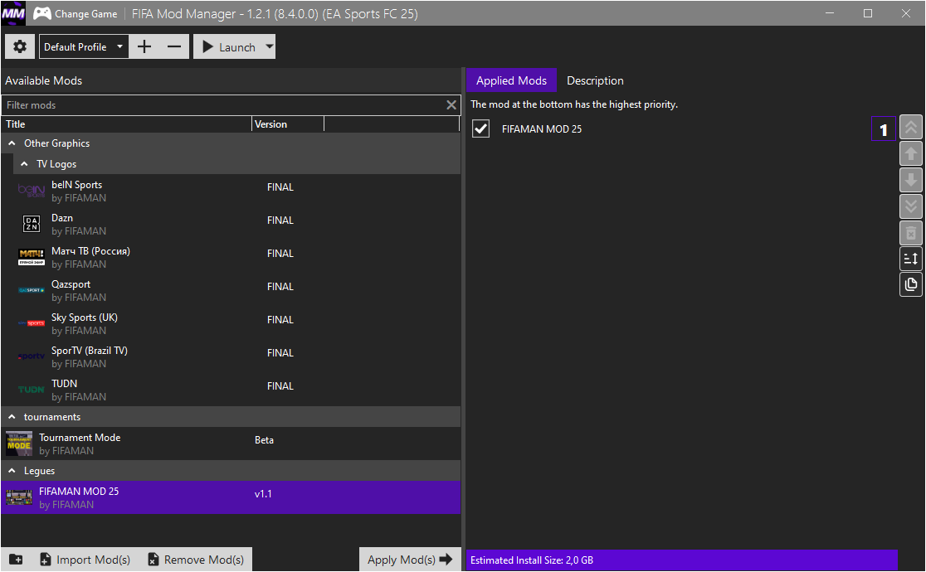Select the Sky Sports (UK) mod
926x572 pixels.
tap(231, 323)
